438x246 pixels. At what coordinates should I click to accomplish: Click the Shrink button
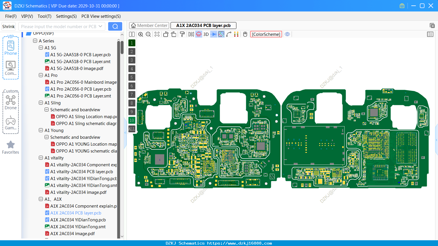pyautogui.click(x=8, y=26)
